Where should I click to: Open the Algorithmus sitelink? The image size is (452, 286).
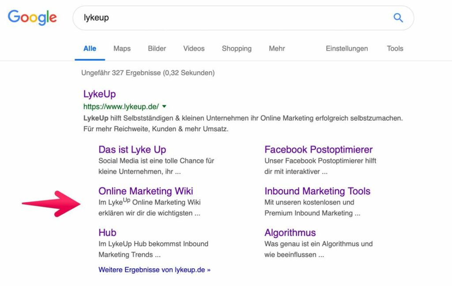coord(289,232)
